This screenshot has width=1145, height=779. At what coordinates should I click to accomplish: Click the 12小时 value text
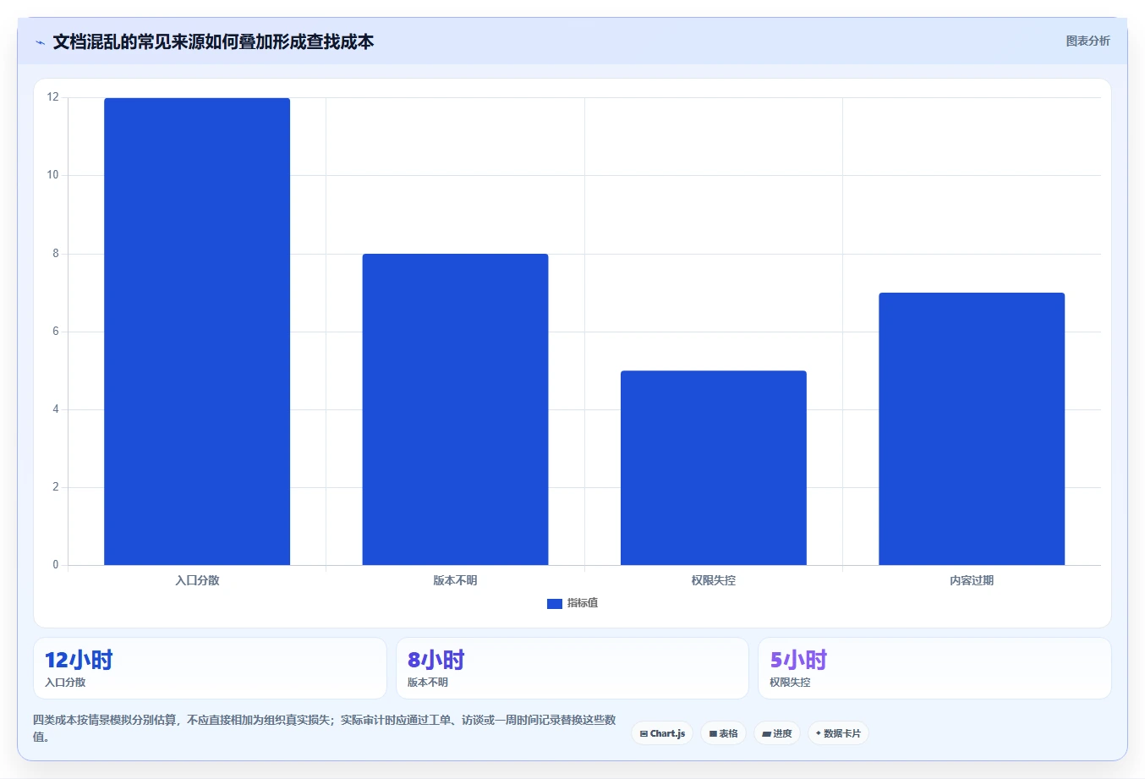(x=79, y=660)
